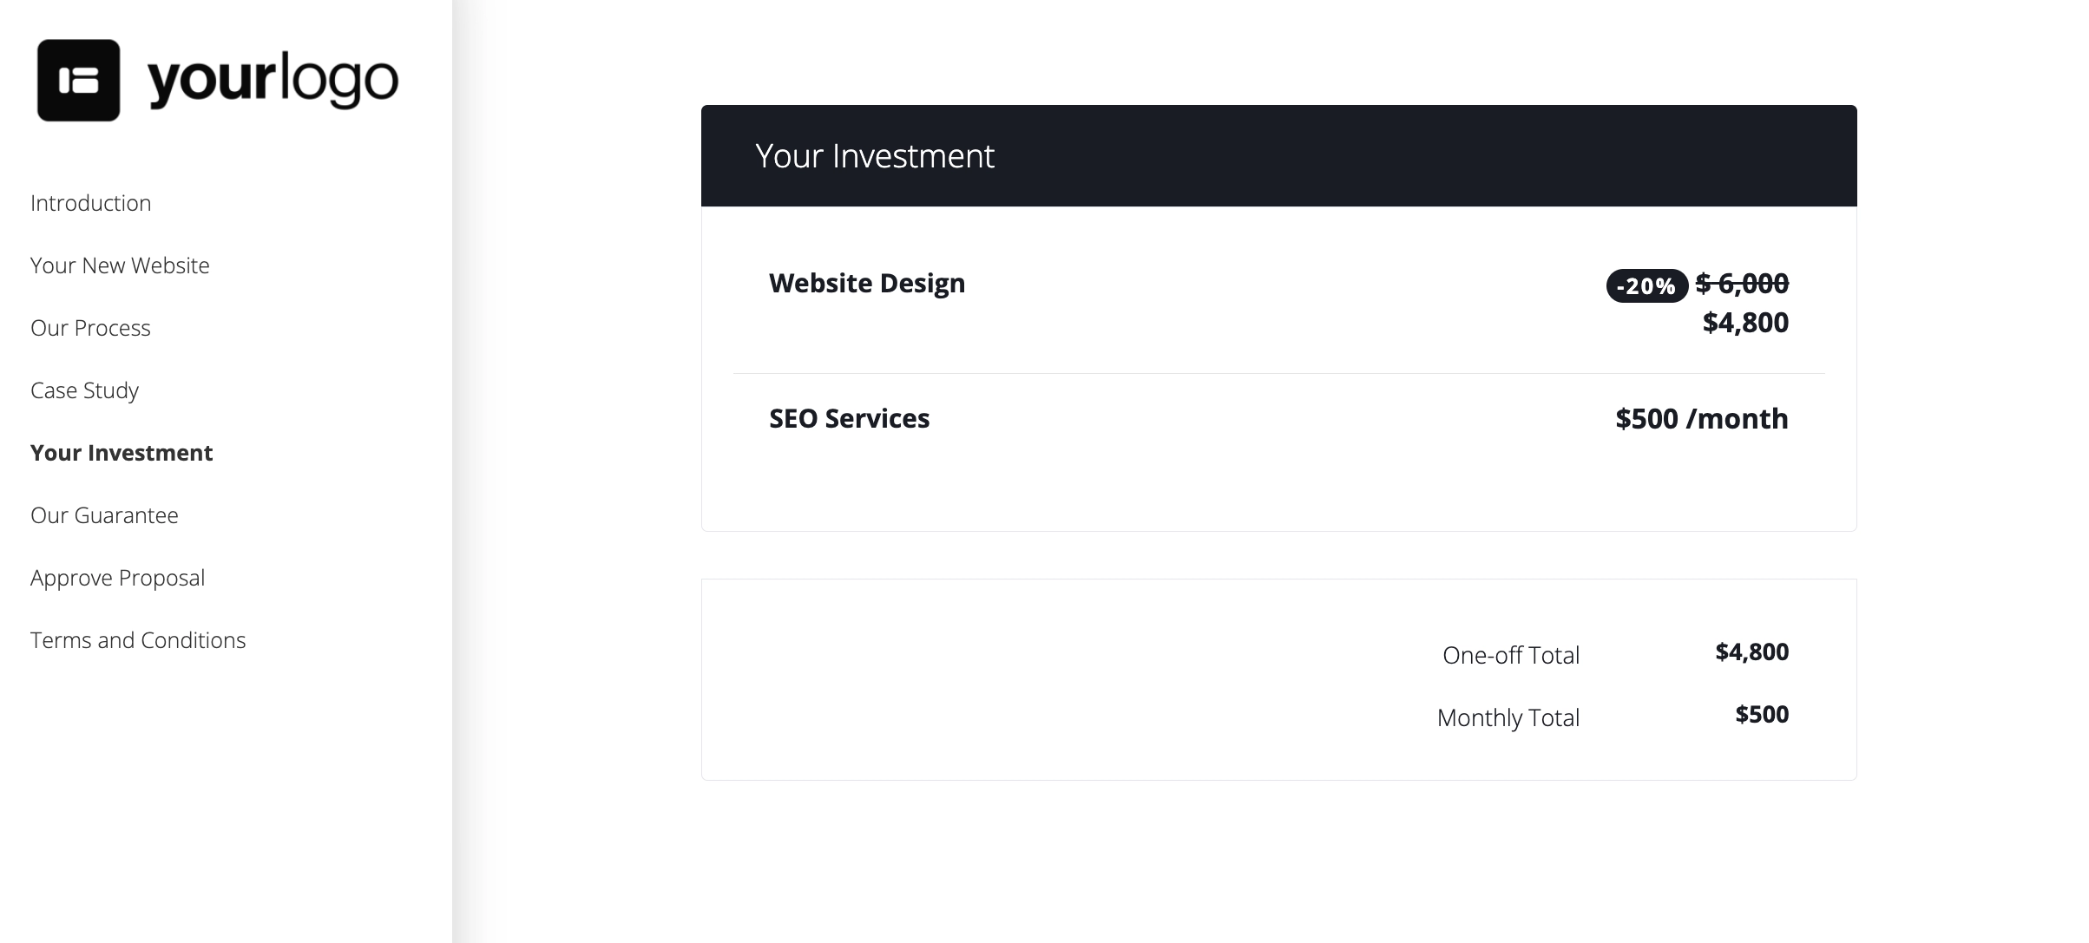Click the One-off Total amount
This screenshot has height=943, width=2089.
1752,652
